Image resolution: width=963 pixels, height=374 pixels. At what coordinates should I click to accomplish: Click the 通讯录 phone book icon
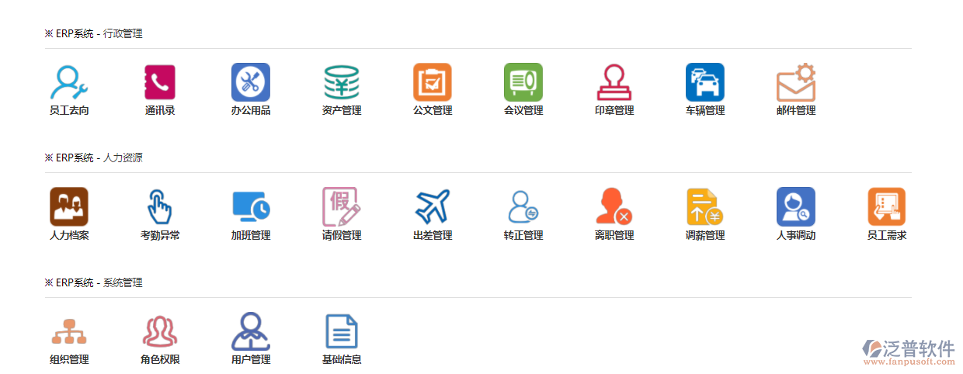click(x=160, y=82)
